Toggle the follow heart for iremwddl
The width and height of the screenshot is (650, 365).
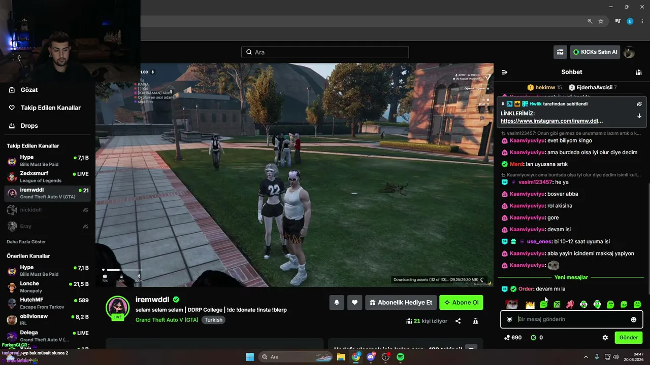point(355,303)
